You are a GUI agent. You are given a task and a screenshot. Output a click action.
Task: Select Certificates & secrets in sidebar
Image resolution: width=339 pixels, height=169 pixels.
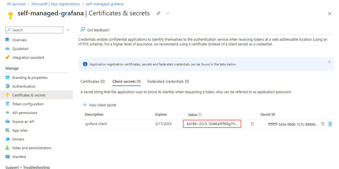click(x=29, y=95)
